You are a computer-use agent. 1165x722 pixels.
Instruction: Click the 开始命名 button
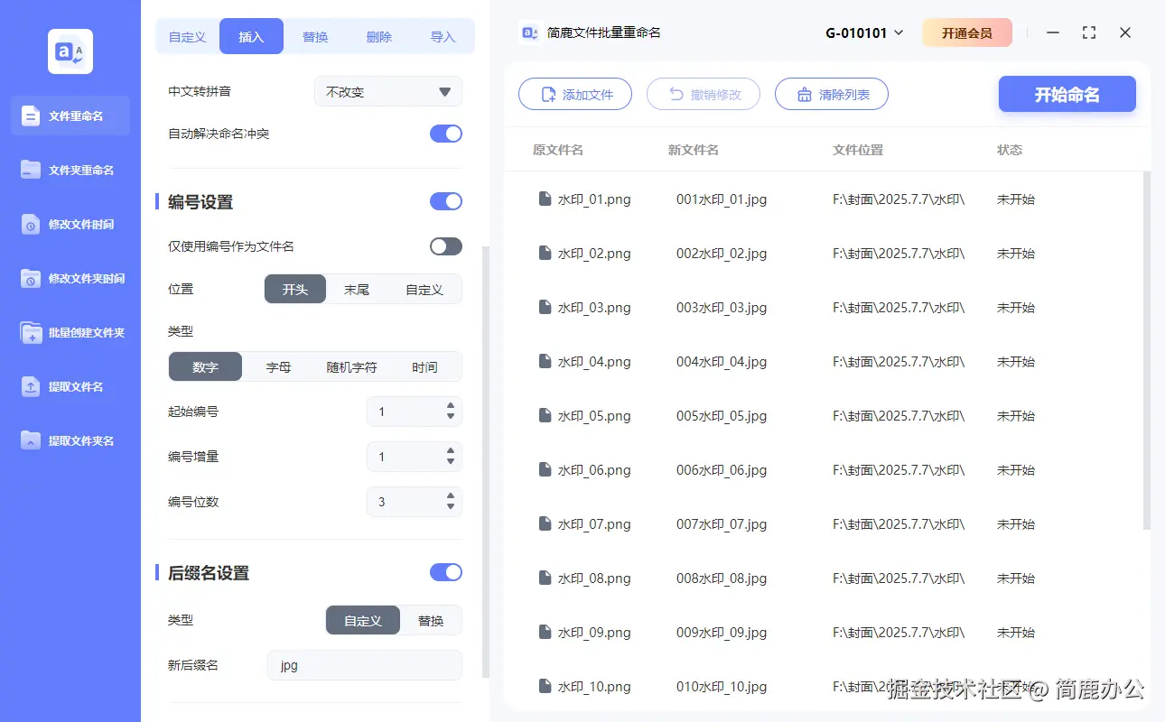tap(1067, 94)
